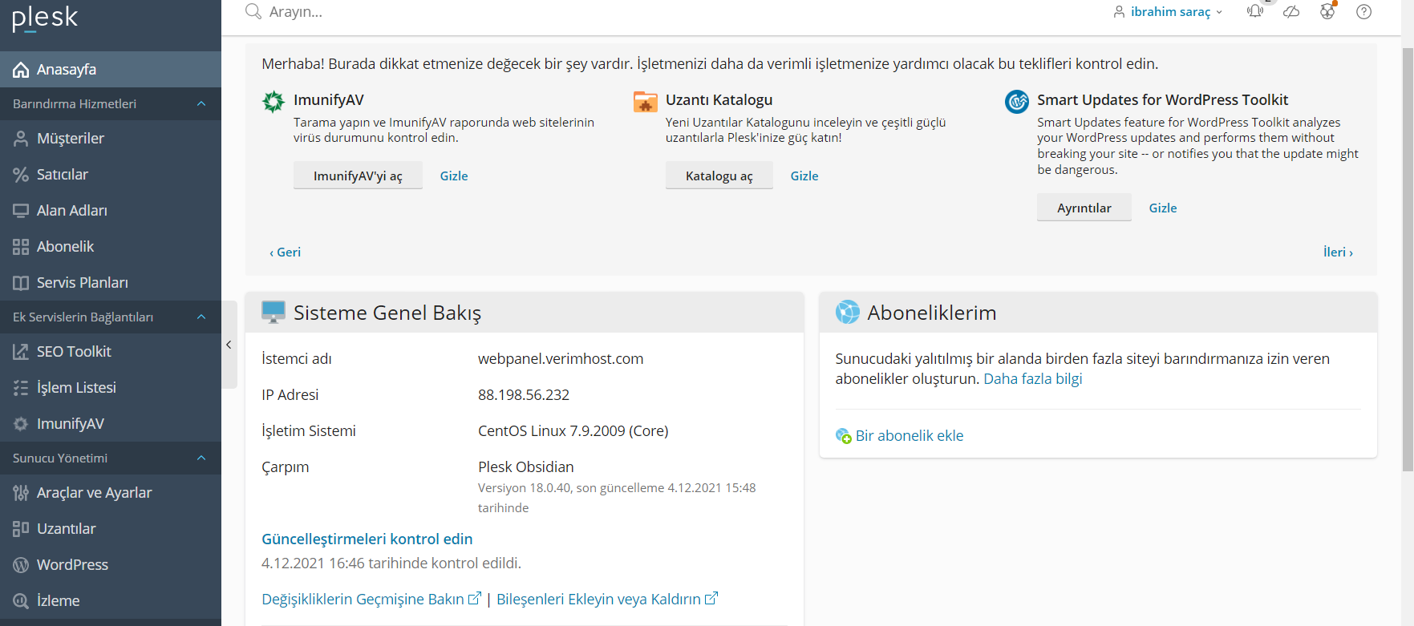Click the İzleme magnifier icon
1414x626 pixels.
(x=21, y=601)
